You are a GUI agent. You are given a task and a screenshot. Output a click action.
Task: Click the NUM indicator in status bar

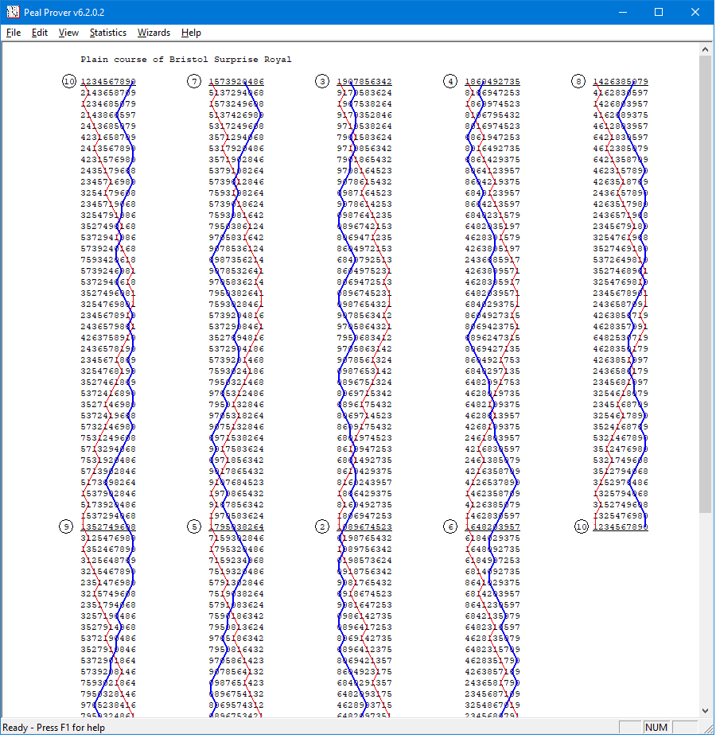(656, 728)
